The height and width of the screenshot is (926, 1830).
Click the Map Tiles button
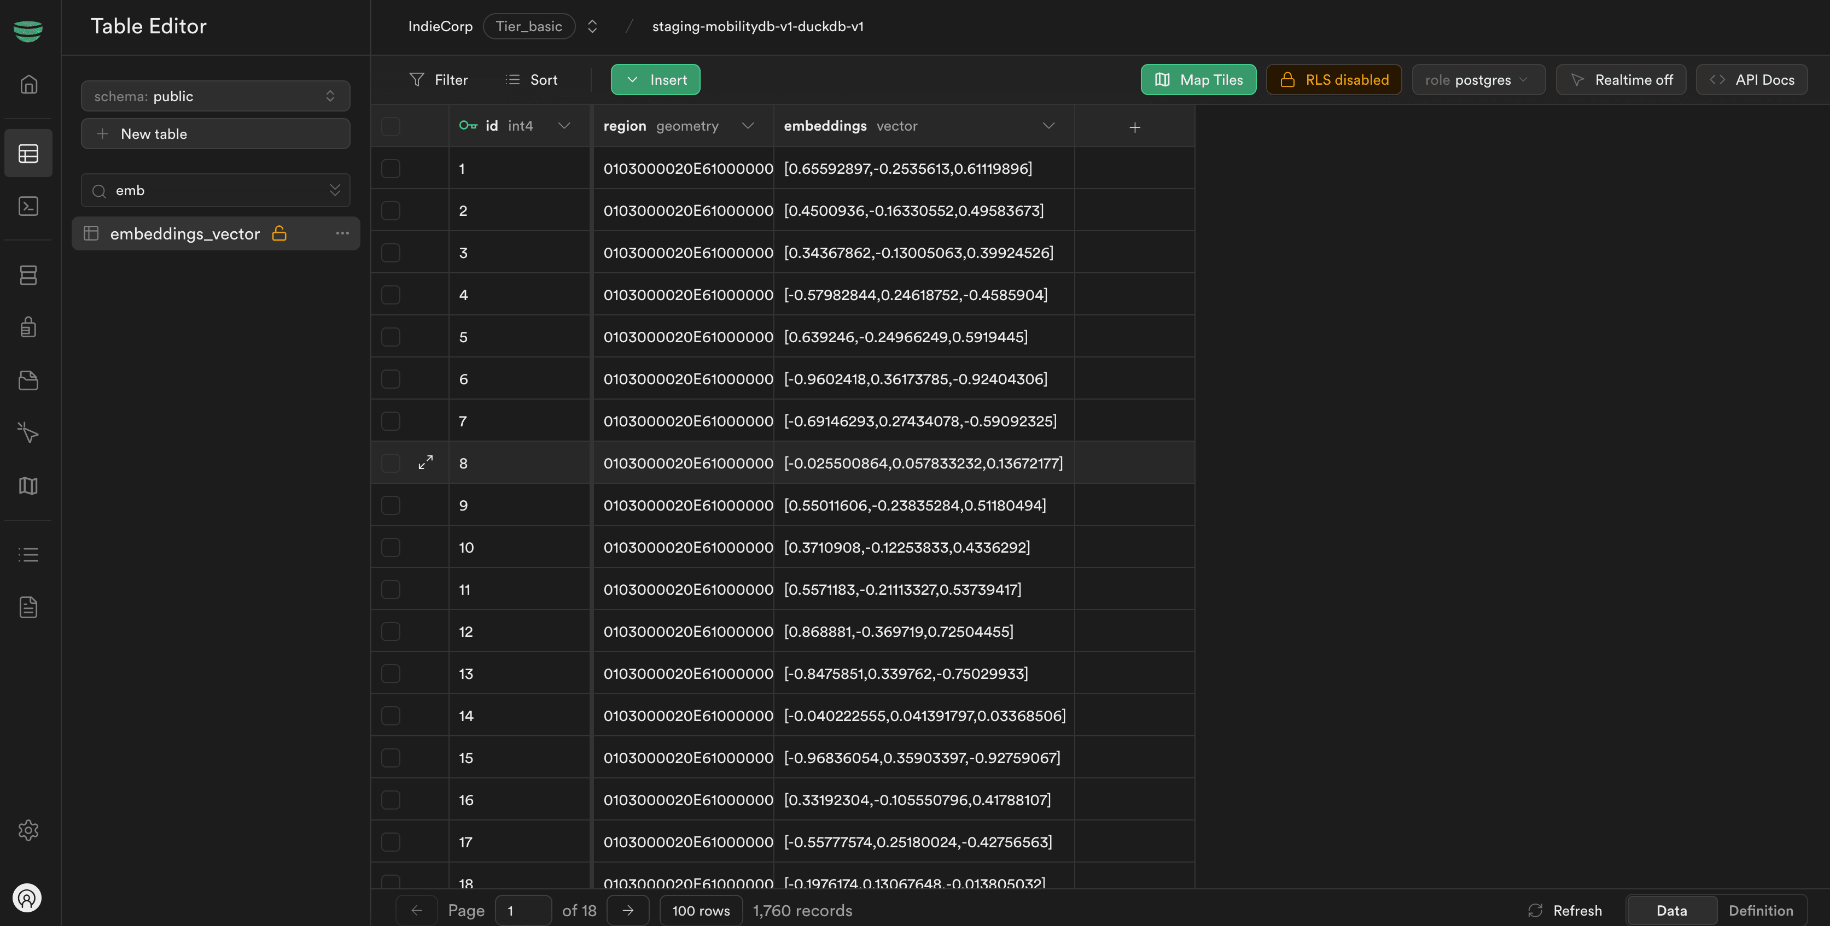point(1198,79)
